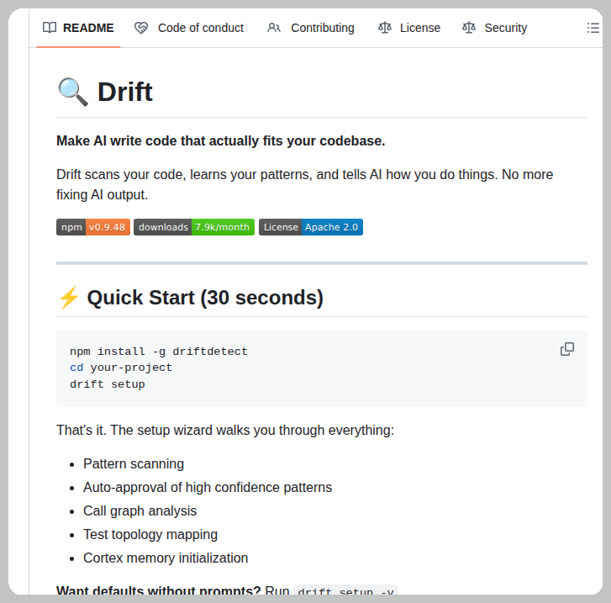Click the License scales icon

point(385,28)
